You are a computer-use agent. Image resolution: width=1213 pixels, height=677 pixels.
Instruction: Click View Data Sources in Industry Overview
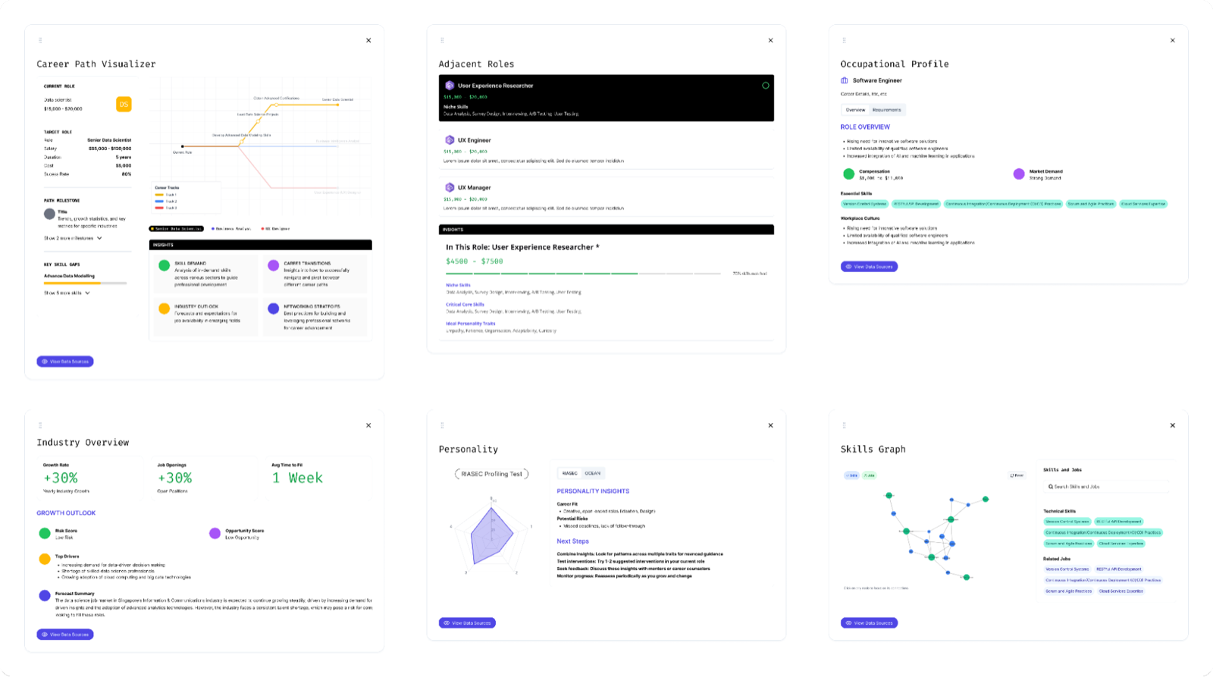[65, 635]
